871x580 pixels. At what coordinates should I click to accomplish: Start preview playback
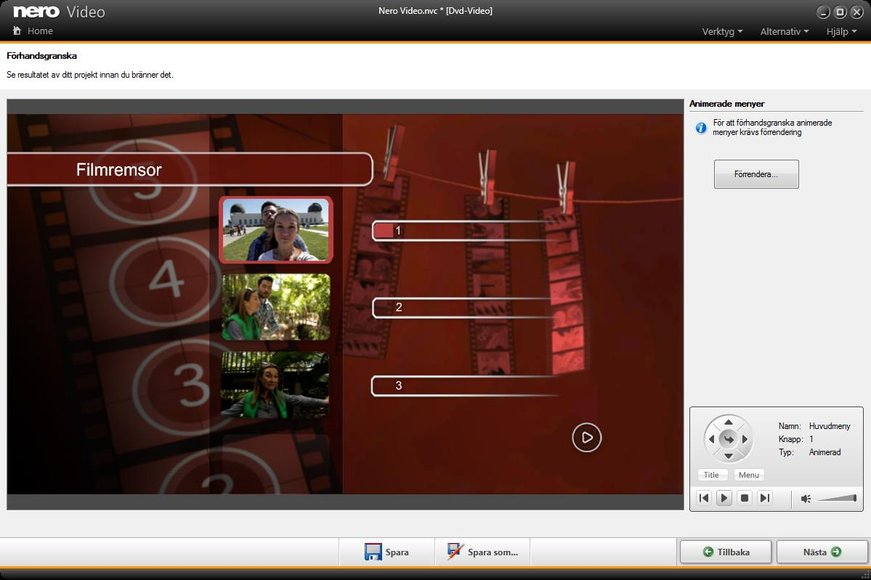point(724,498)
